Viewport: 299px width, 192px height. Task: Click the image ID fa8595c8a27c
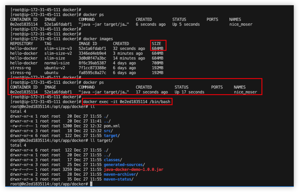click(92, 73)
